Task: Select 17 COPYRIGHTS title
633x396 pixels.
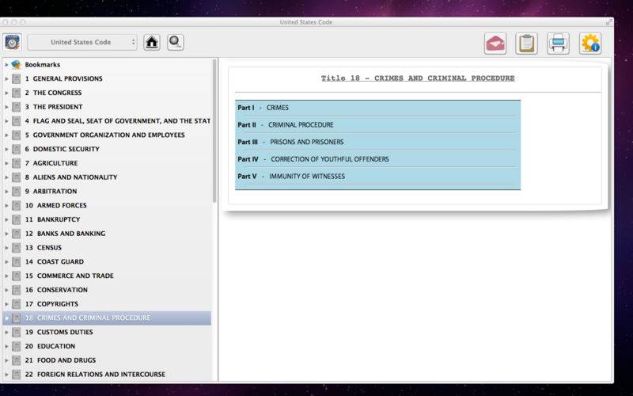Action: (51, 304)
